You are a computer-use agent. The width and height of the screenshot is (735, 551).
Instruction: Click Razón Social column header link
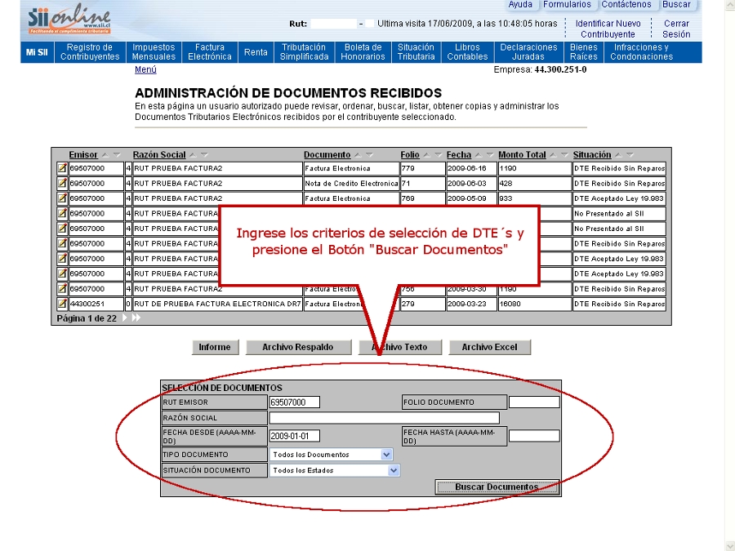[x=159, y=154]
